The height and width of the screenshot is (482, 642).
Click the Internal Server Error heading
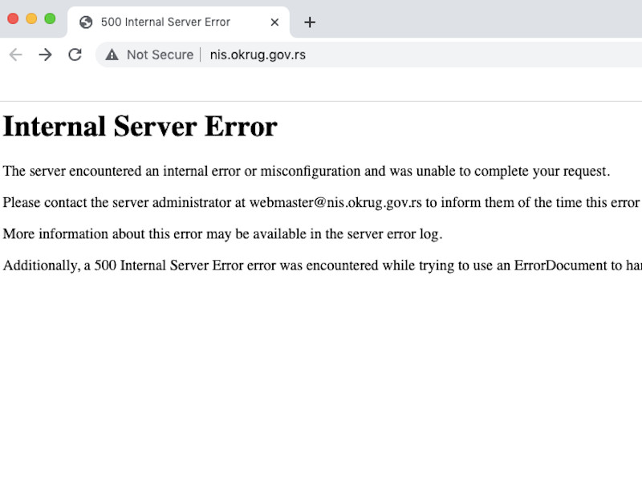140,127
